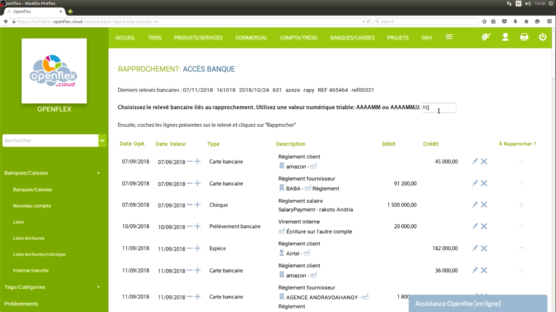This screenshot has height=312, width=556.
Task: Delete the 36 000,00 amazon entry
Action: [484, 270]
